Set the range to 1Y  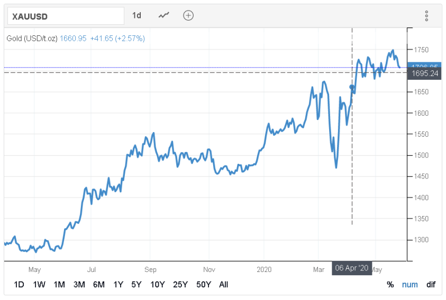pyautogui.click(x=119, y=285)
